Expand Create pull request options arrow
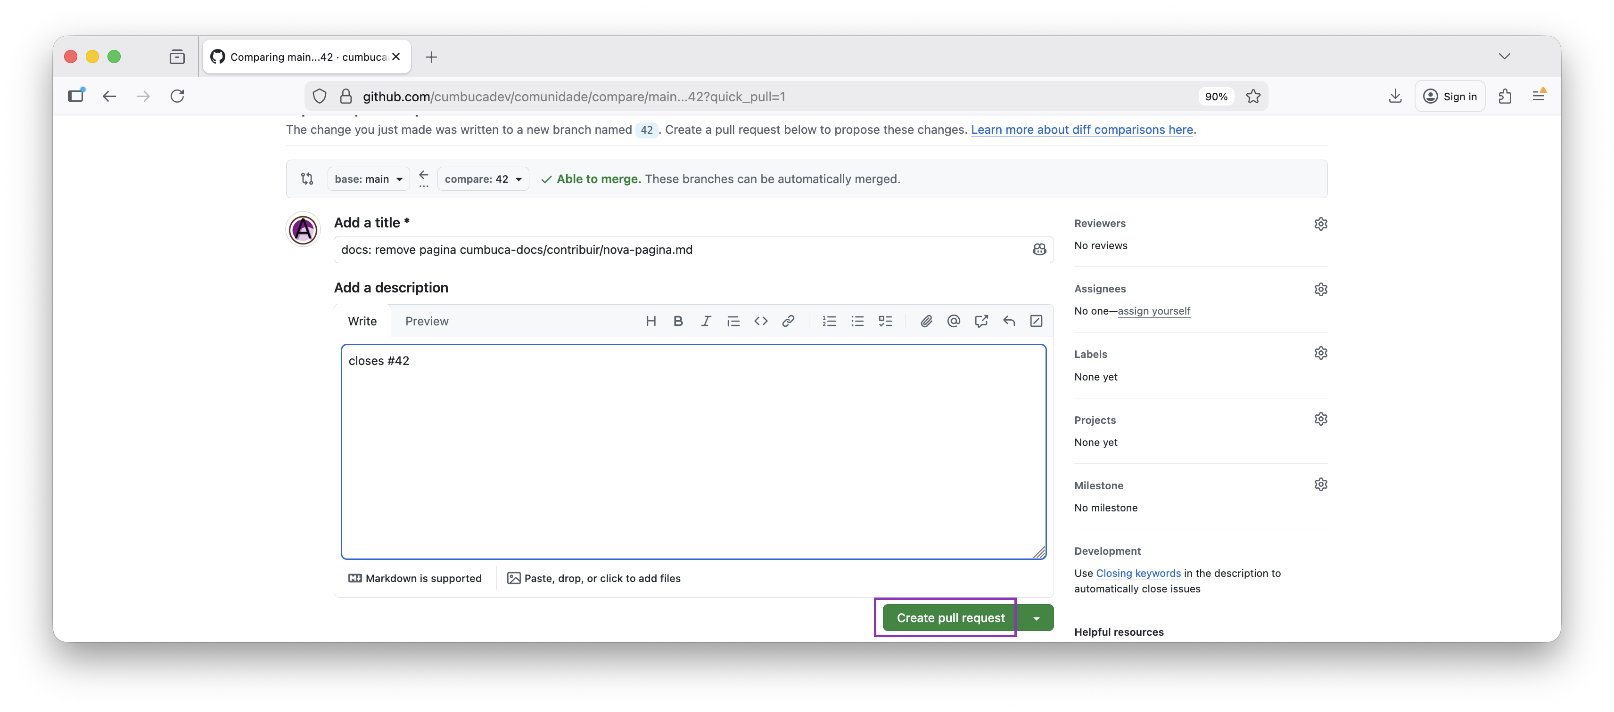This screenshot has height=712, width=1614. pyautogui.click(x=1036, y=618)
